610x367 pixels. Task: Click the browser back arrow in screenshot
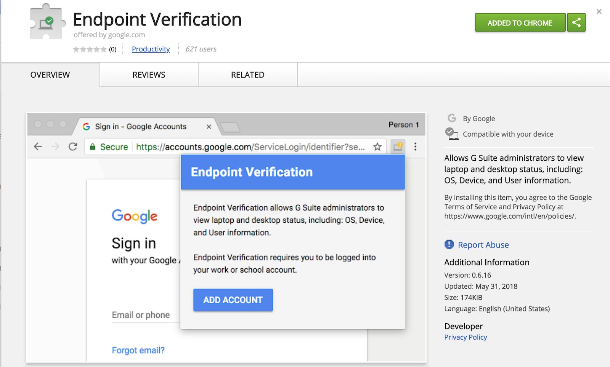(38, 147)
